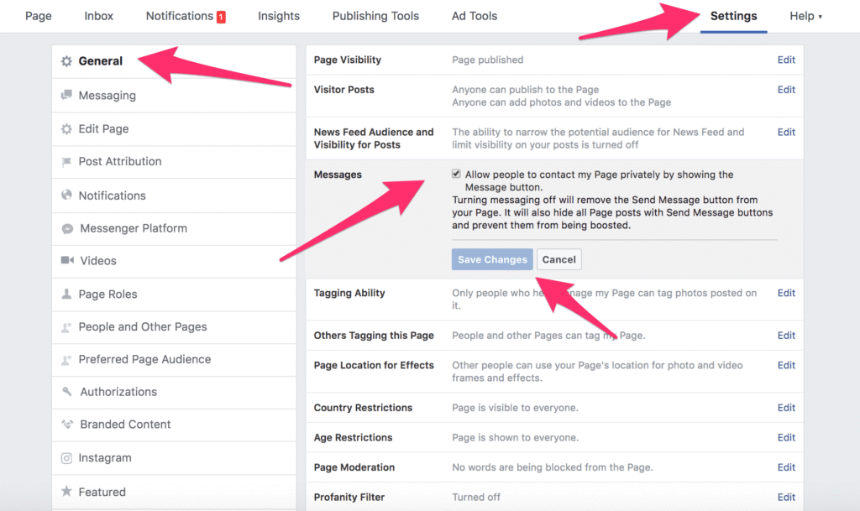Open Instagram settings via its icon
Image resolution: width=860 pixels, height=511 pixels.
66,457
